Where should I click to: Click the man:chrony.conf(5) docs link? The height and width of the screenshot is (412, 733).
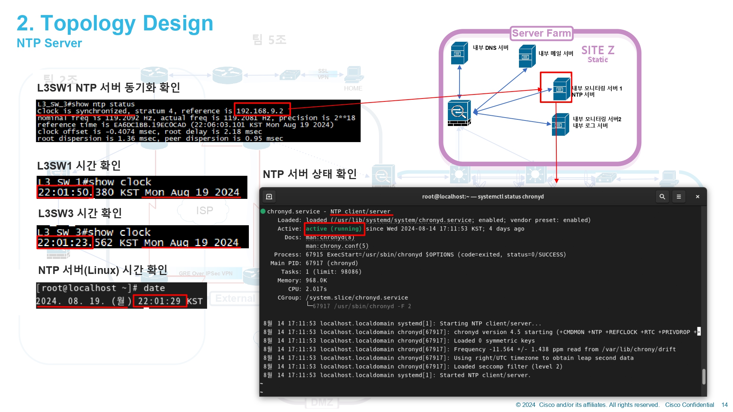pyautogui.click(x=337, y=246)
